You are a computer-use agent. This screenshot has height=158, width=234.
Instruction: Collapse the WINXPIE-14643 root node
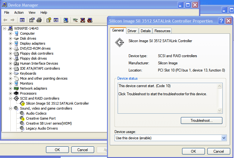pyautogui.click(x=5, y=28)
